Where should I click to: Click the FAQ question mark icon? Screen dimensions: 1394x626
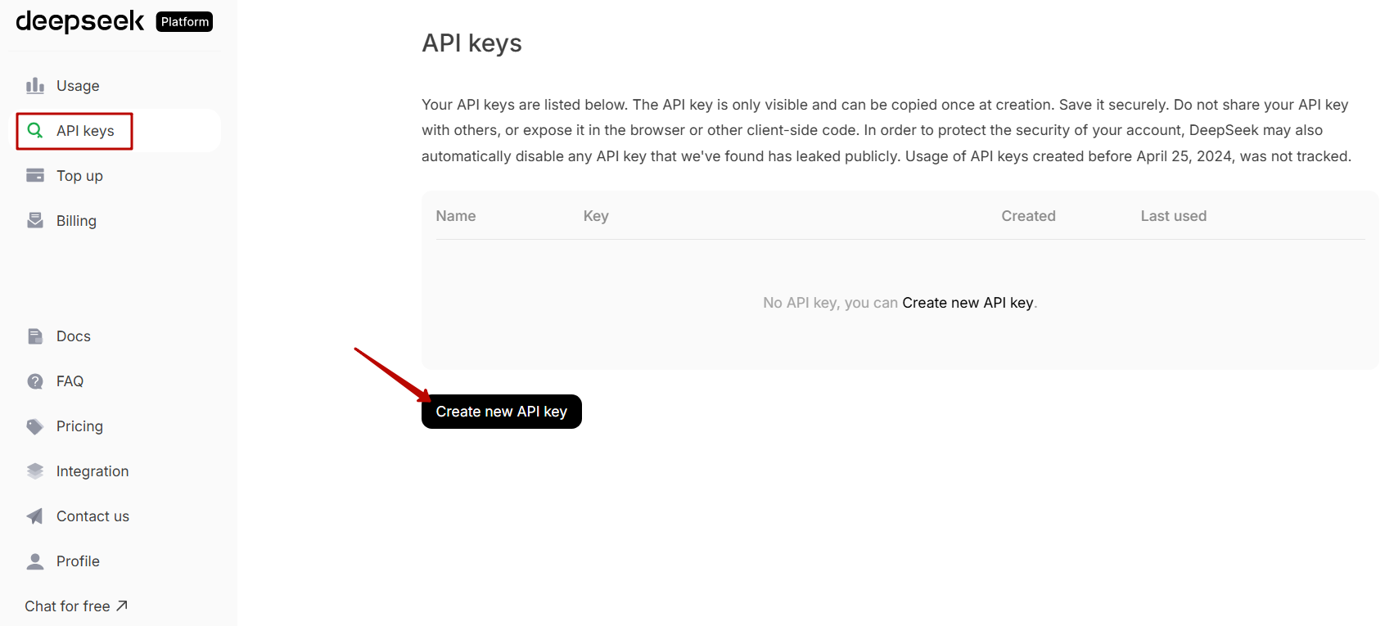(35, 381)
